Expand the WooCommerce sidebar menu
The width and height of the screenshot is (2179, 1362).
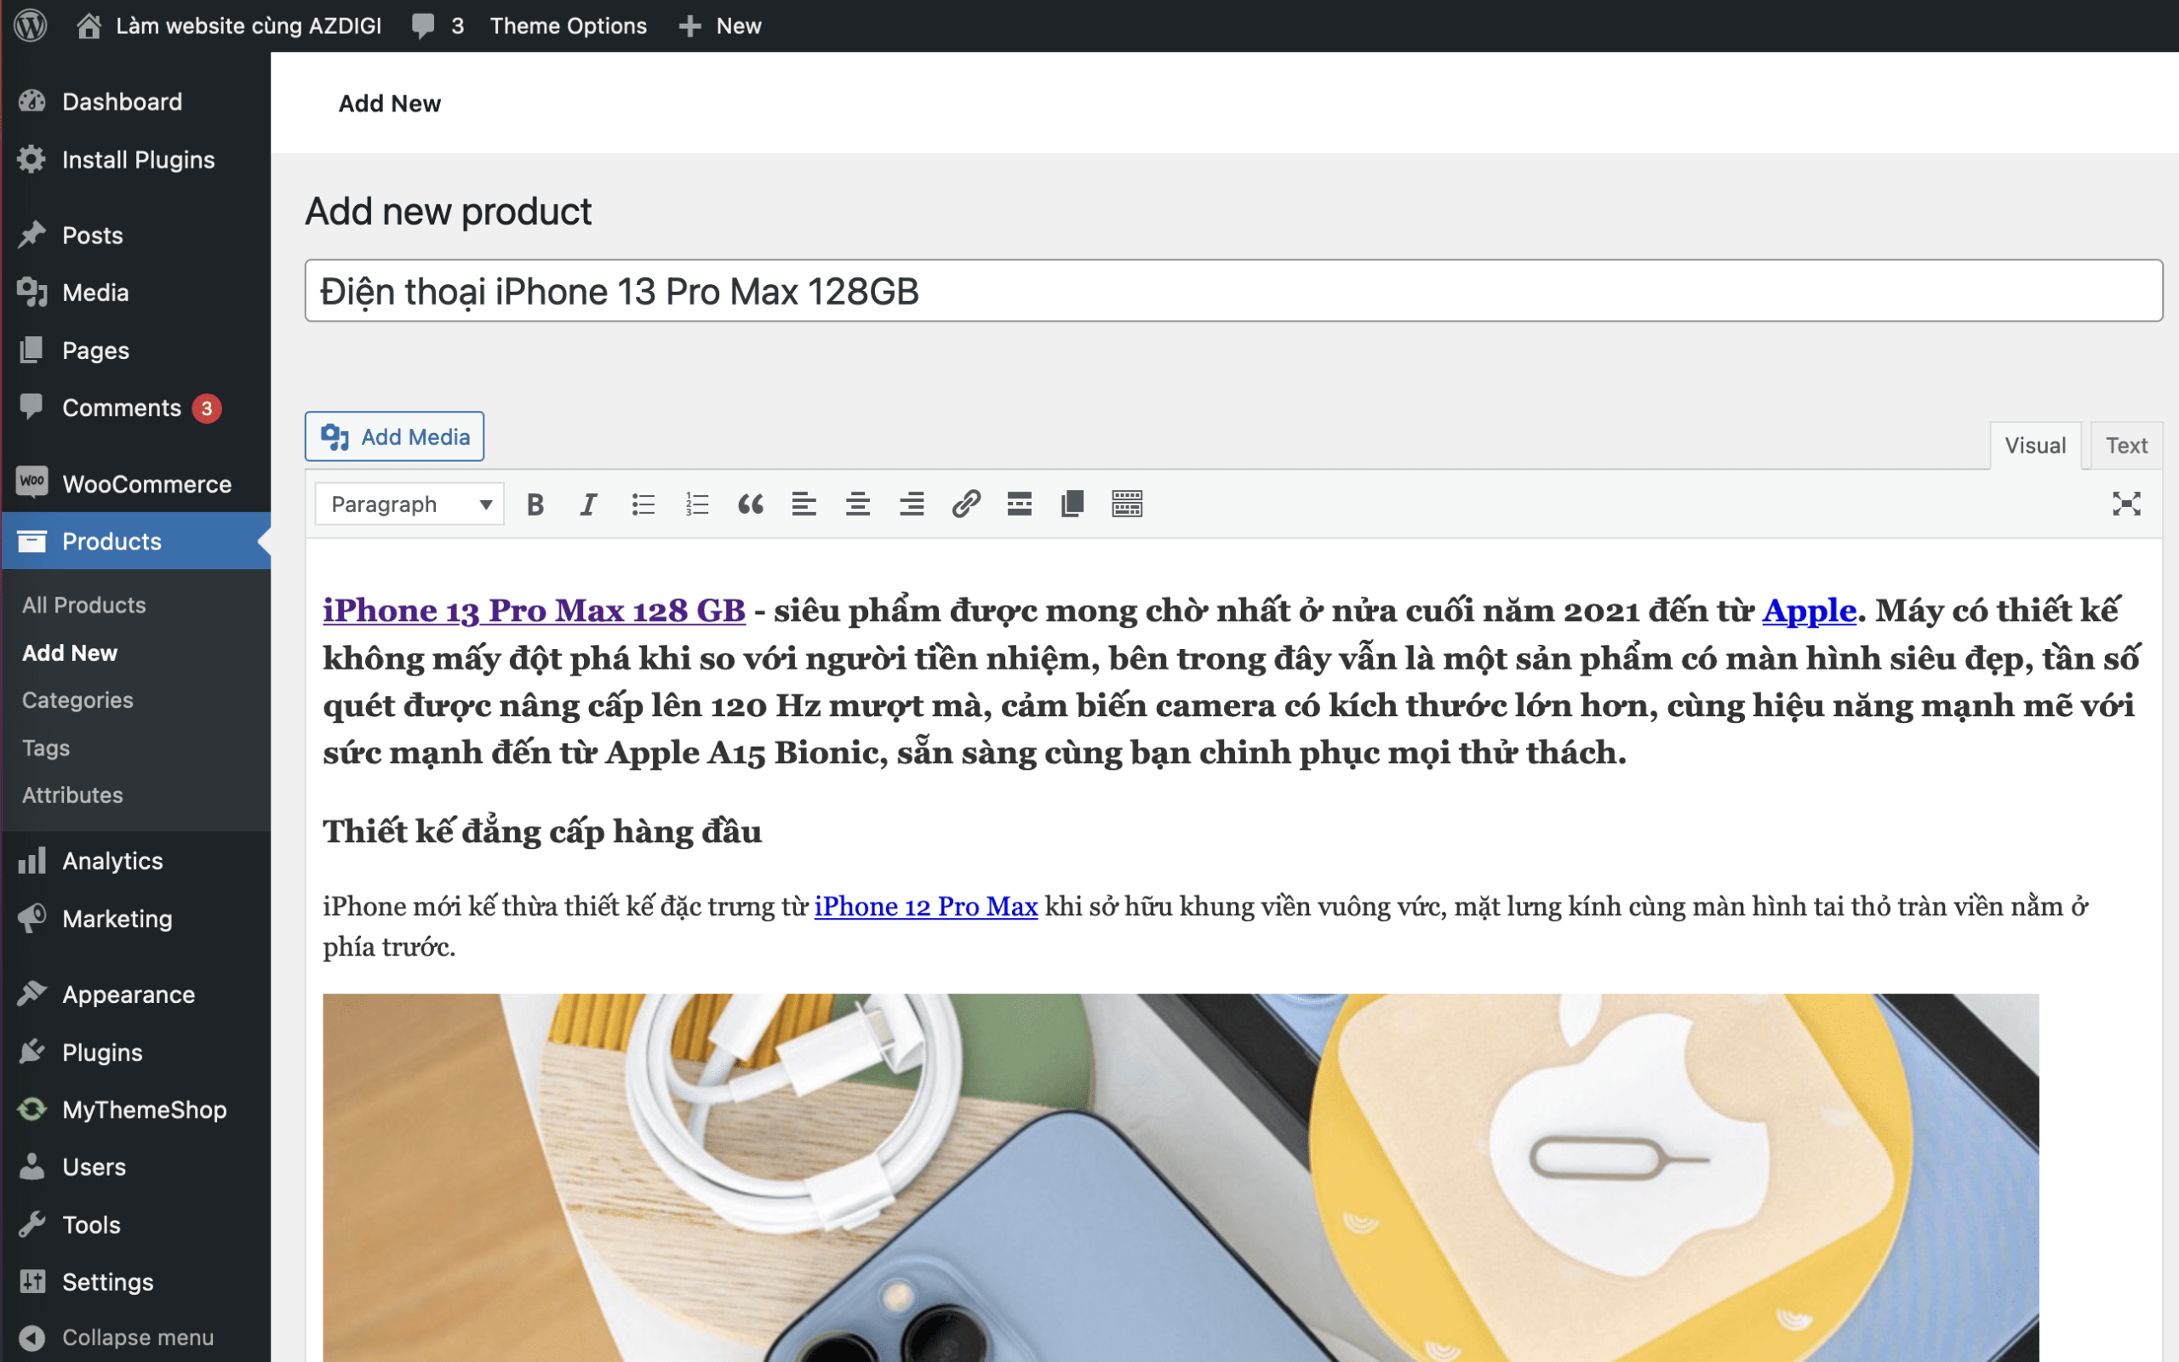[146, 484]
